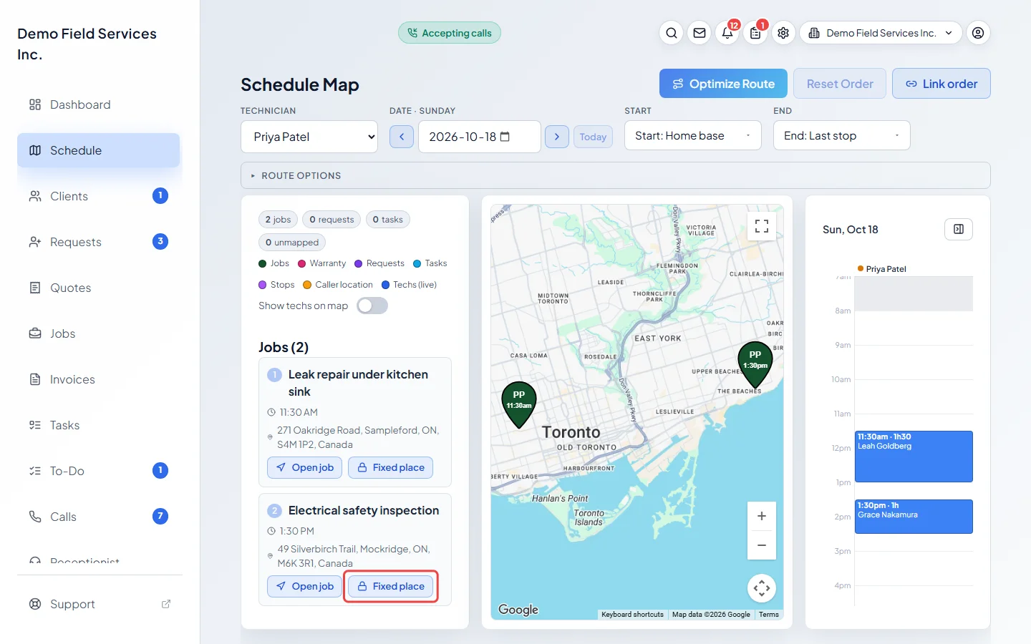Open notifications bell with 12 badge

click(727, 33)
